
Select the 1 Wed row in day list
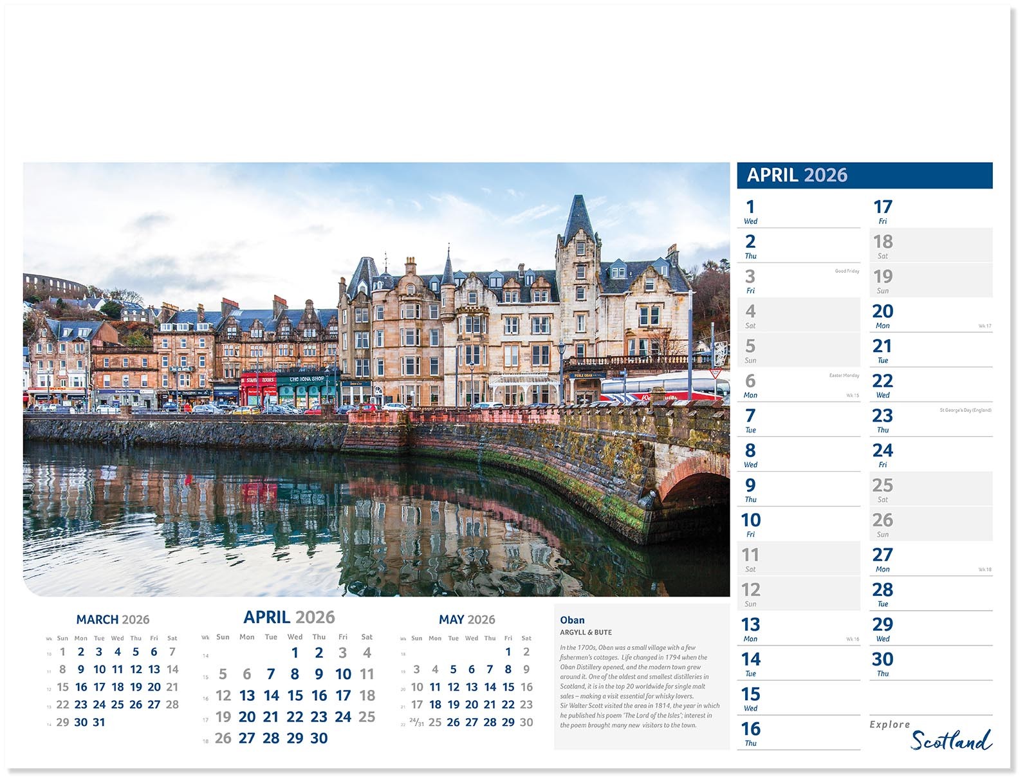coord(798,211)
